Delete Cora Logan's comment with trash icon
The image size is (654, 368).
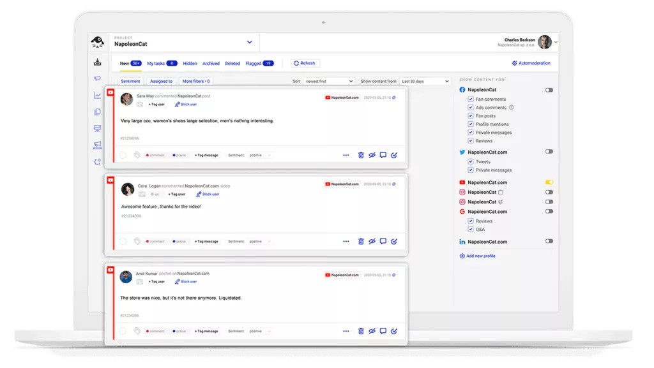coord(361,242)
